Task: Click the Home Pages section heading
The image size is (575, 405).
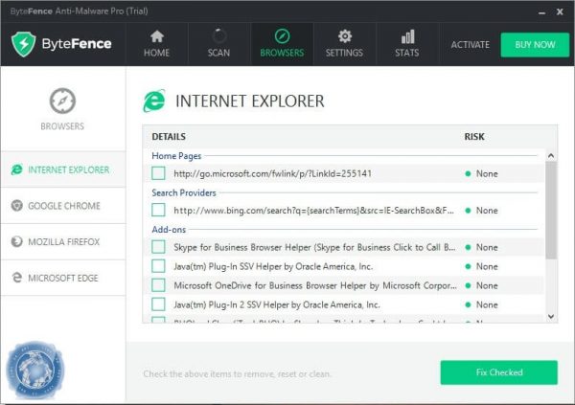Action: point(176,156)
